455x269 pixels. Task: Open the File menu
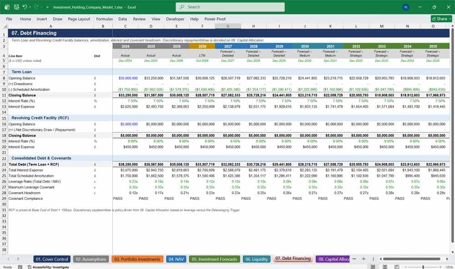point(9,19)
